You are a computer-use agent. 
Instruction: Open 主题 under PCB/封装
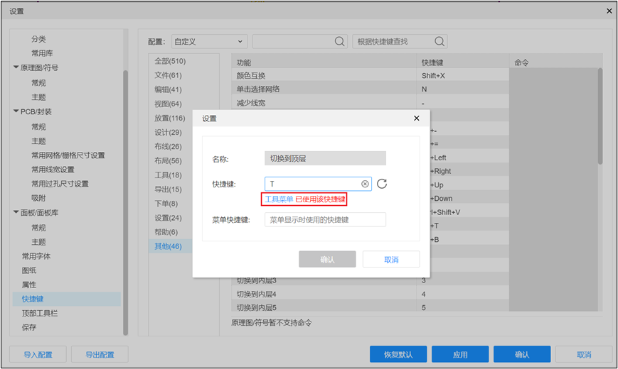[38, 141]
